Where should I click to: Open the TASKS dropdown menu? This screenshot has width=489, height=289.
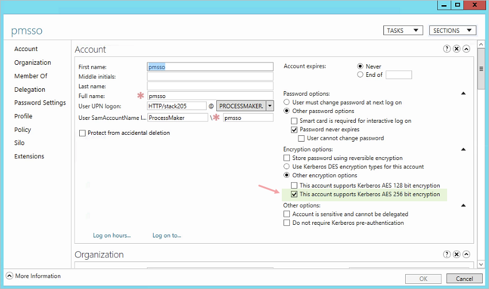[402, 30]
